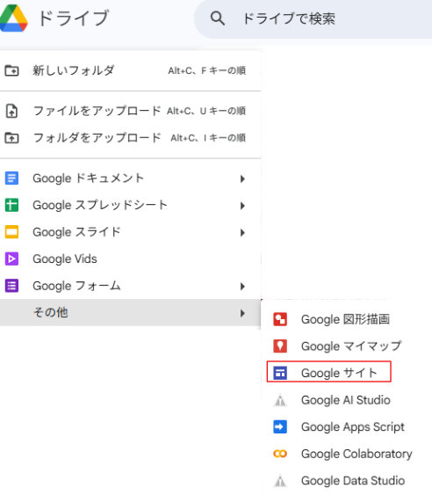This screenshot has width=432, height=495.
Task: Click the Google Sheets icon
Action: point(11,205)
